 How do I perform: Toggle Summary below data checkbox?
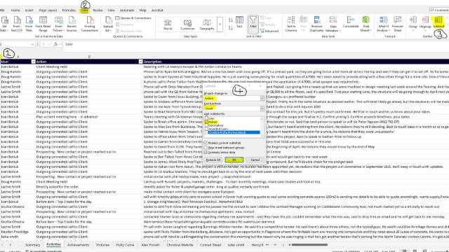pos(206,153)
